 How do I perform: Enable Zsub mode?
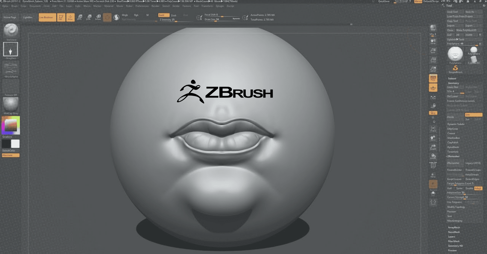173,15
